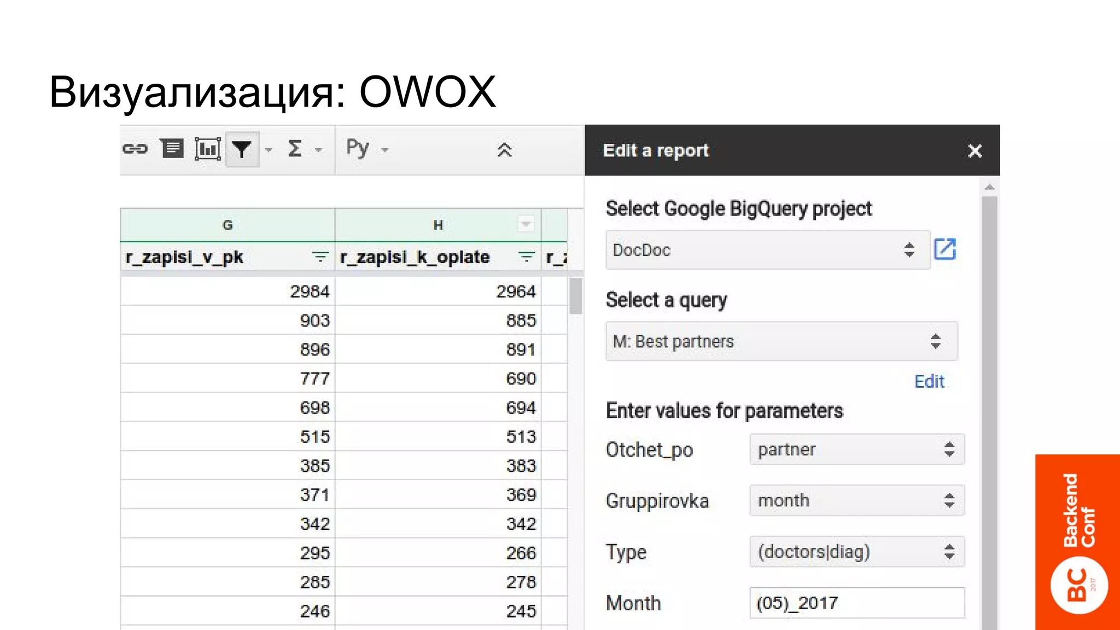
Task: Open the Type (doctors|diag) dropdown
Action: pyautogui.click(x=857, y=552)
